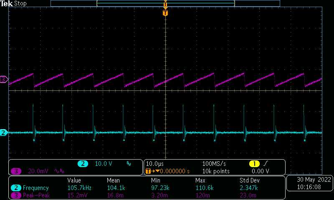Click the cyan channel 2 scale badge
The image size is (334, 200).
(x=83, y=164)
